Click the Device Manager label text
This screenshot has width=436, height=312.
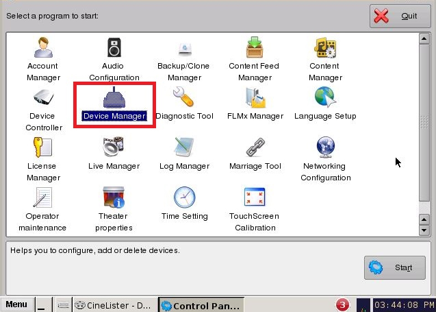click(x=114, y=116)
